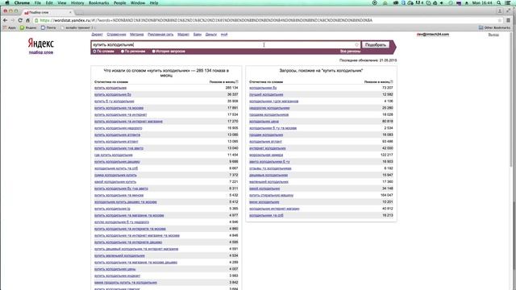Bookmark this page with the star icon
Image resolution: width=516 pixels, height=290 pixels.
coord(500,20)
